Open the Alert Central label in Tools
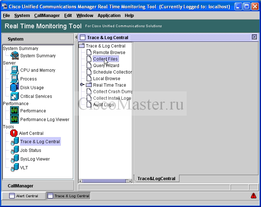 pyautogui.click(x=31, y=133)
